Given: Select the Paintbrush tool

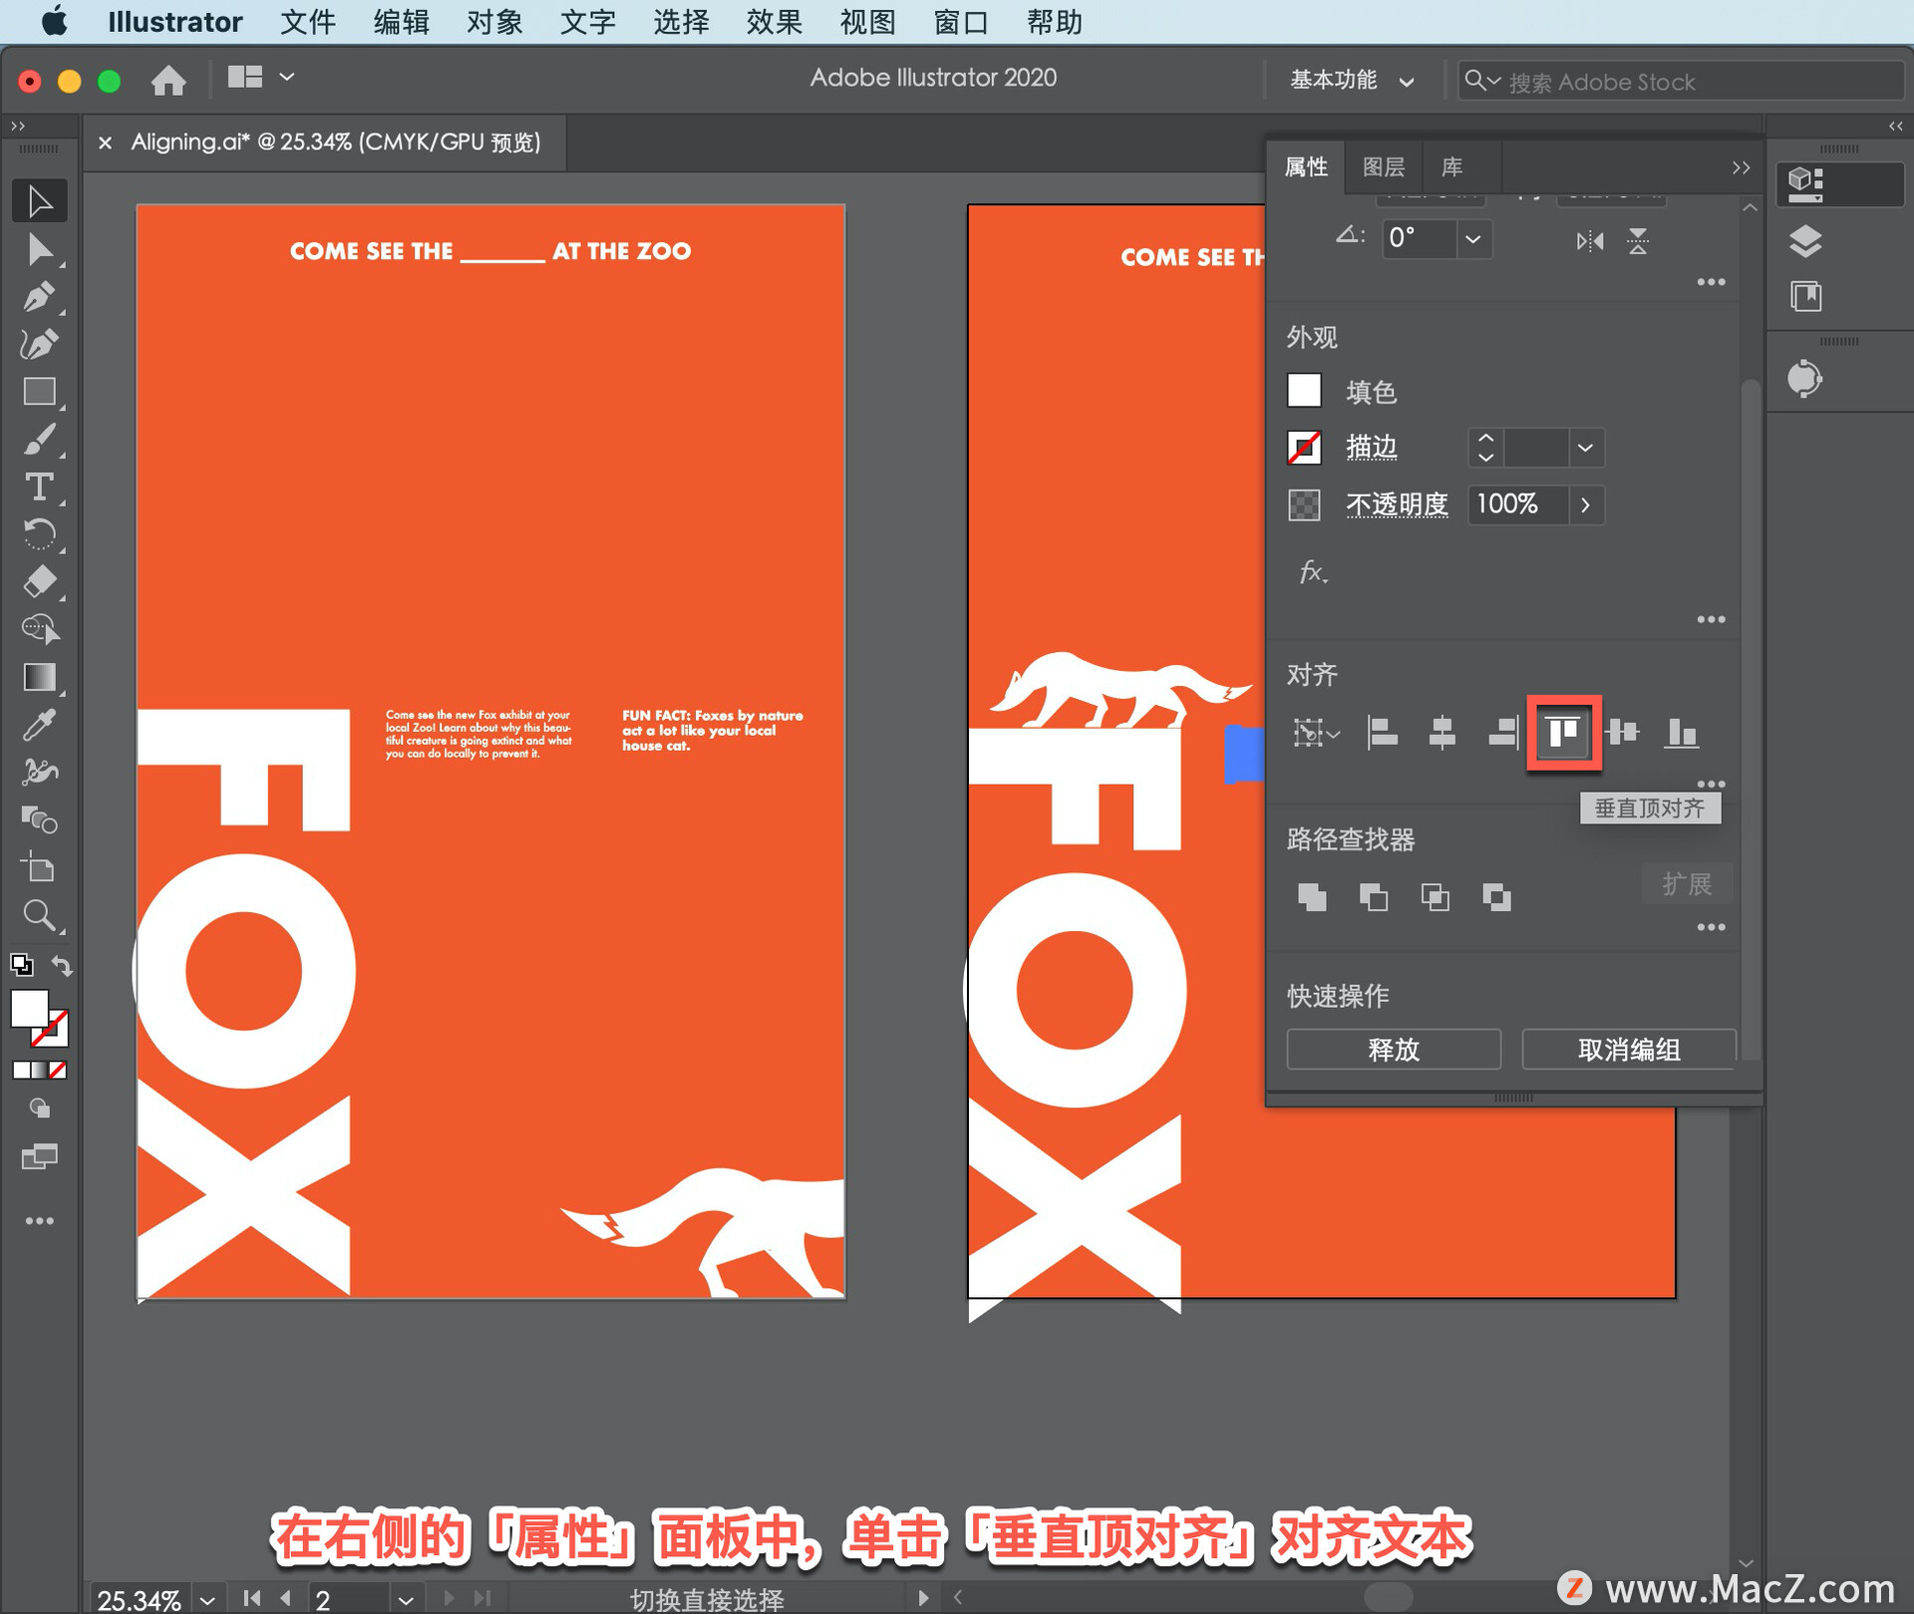Looking at the screenshot, I should click(40, 440).
